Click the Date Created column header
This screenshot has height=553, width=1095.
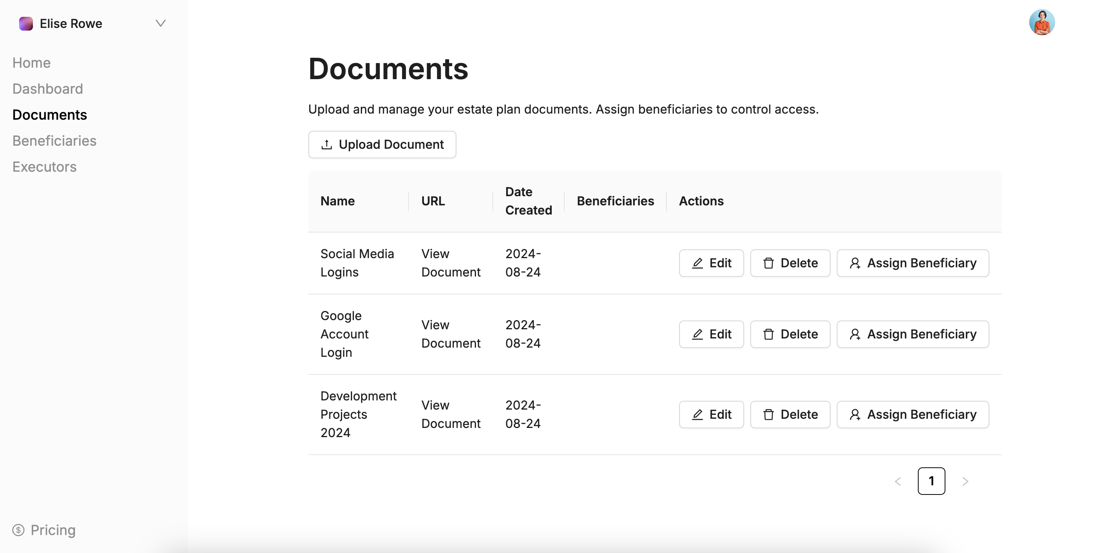coord(528,201)
